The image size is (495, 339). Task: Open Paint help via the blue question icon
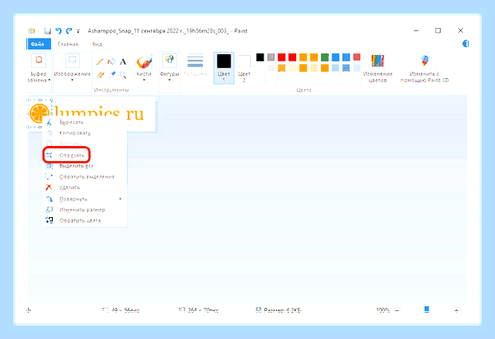(465, 44)
